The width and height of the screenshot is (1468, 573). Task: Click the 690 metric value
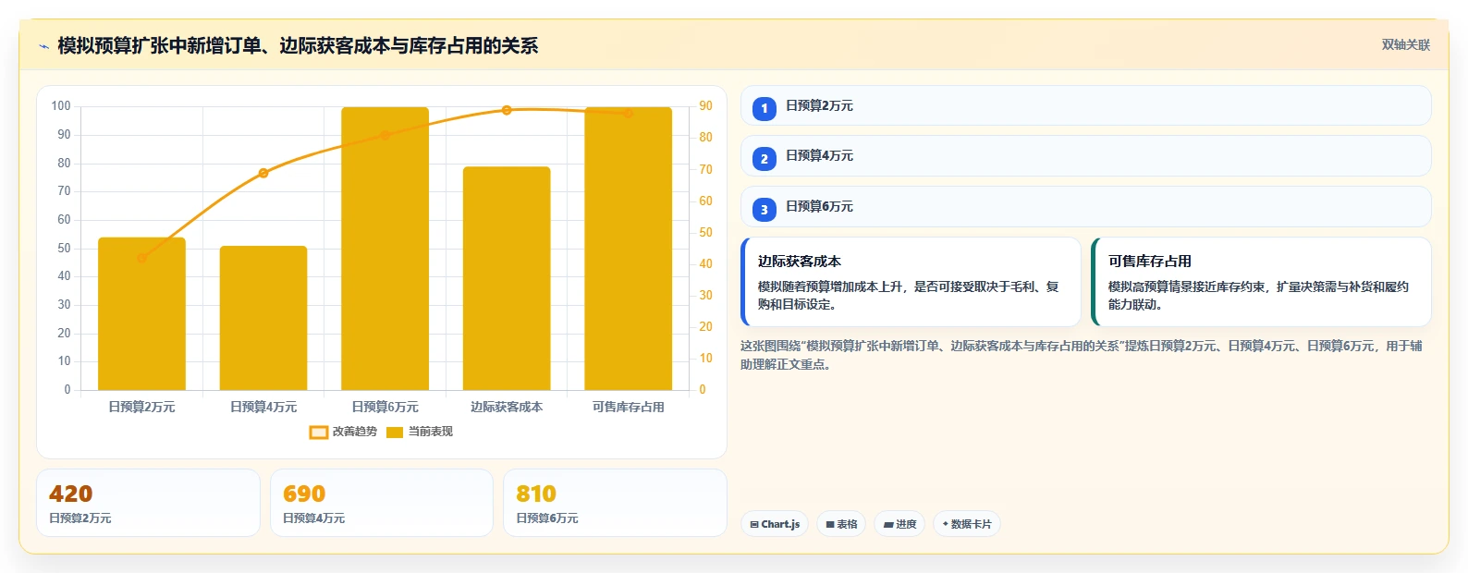[x=304, y=494]
